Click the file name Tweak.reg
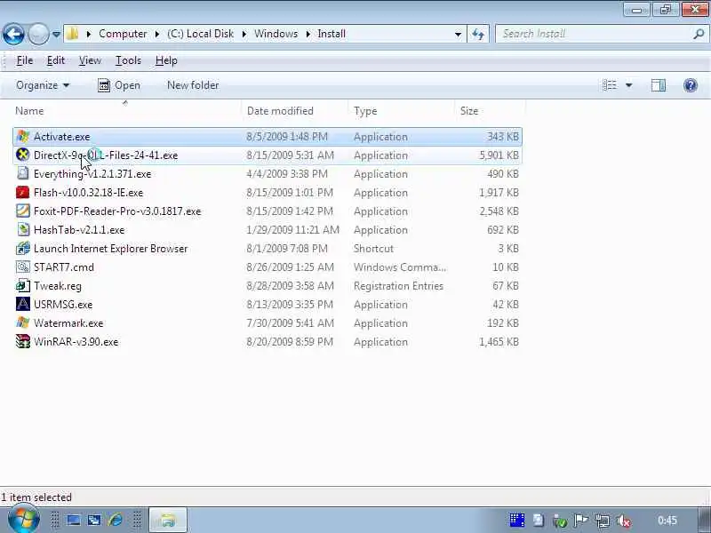 click(x=58, y=286)
